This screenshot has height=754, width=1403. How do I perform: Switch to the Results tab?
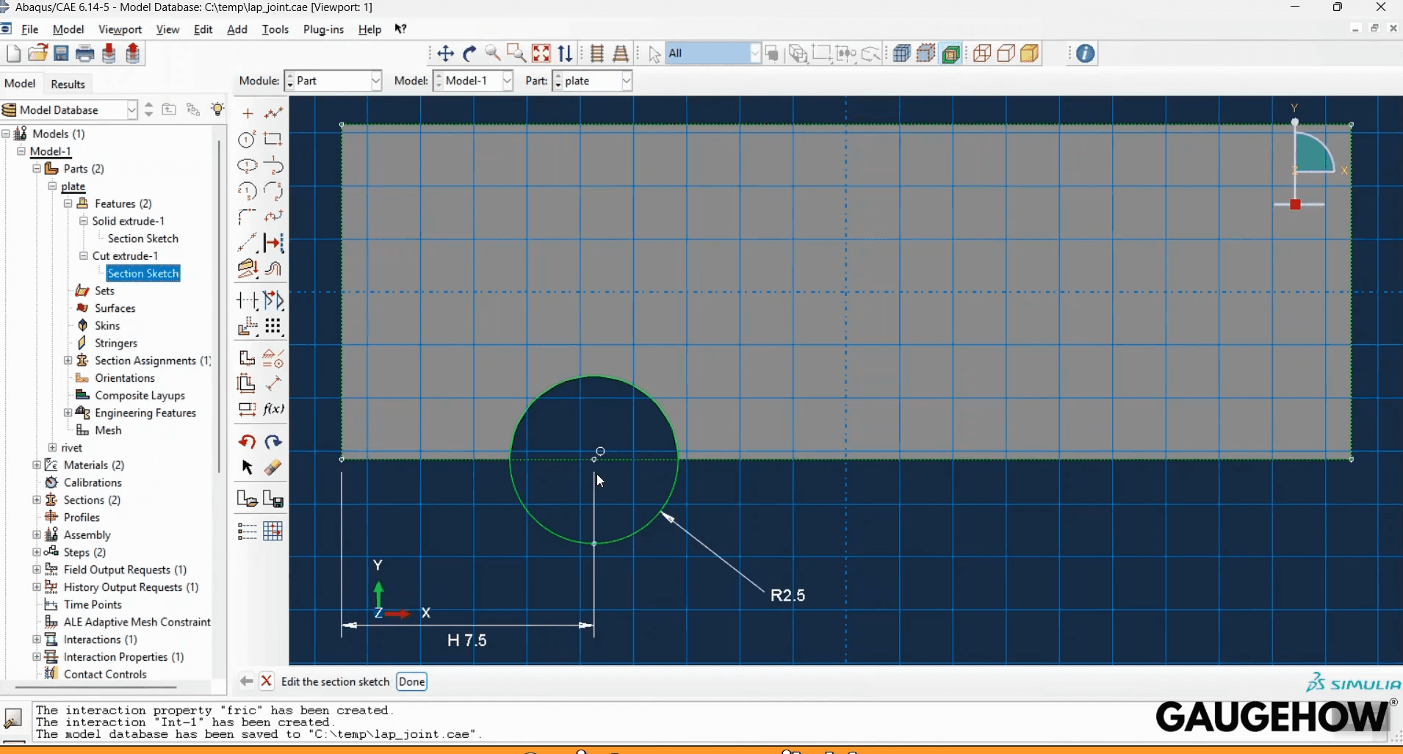68,84
